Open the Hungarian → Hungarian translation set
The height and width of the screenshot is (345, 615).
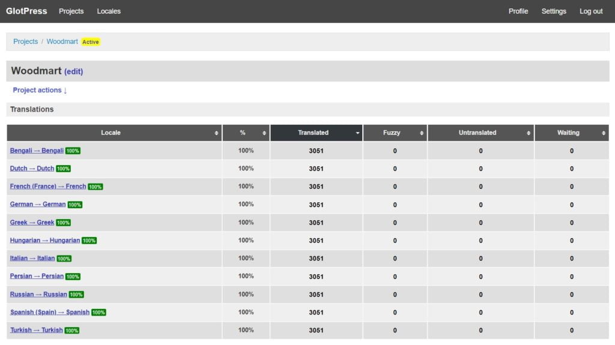click(44, 241)
